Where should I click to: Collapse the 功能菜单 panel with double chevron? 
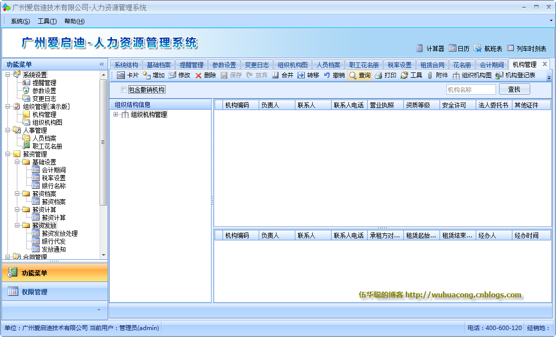[102, 64]
